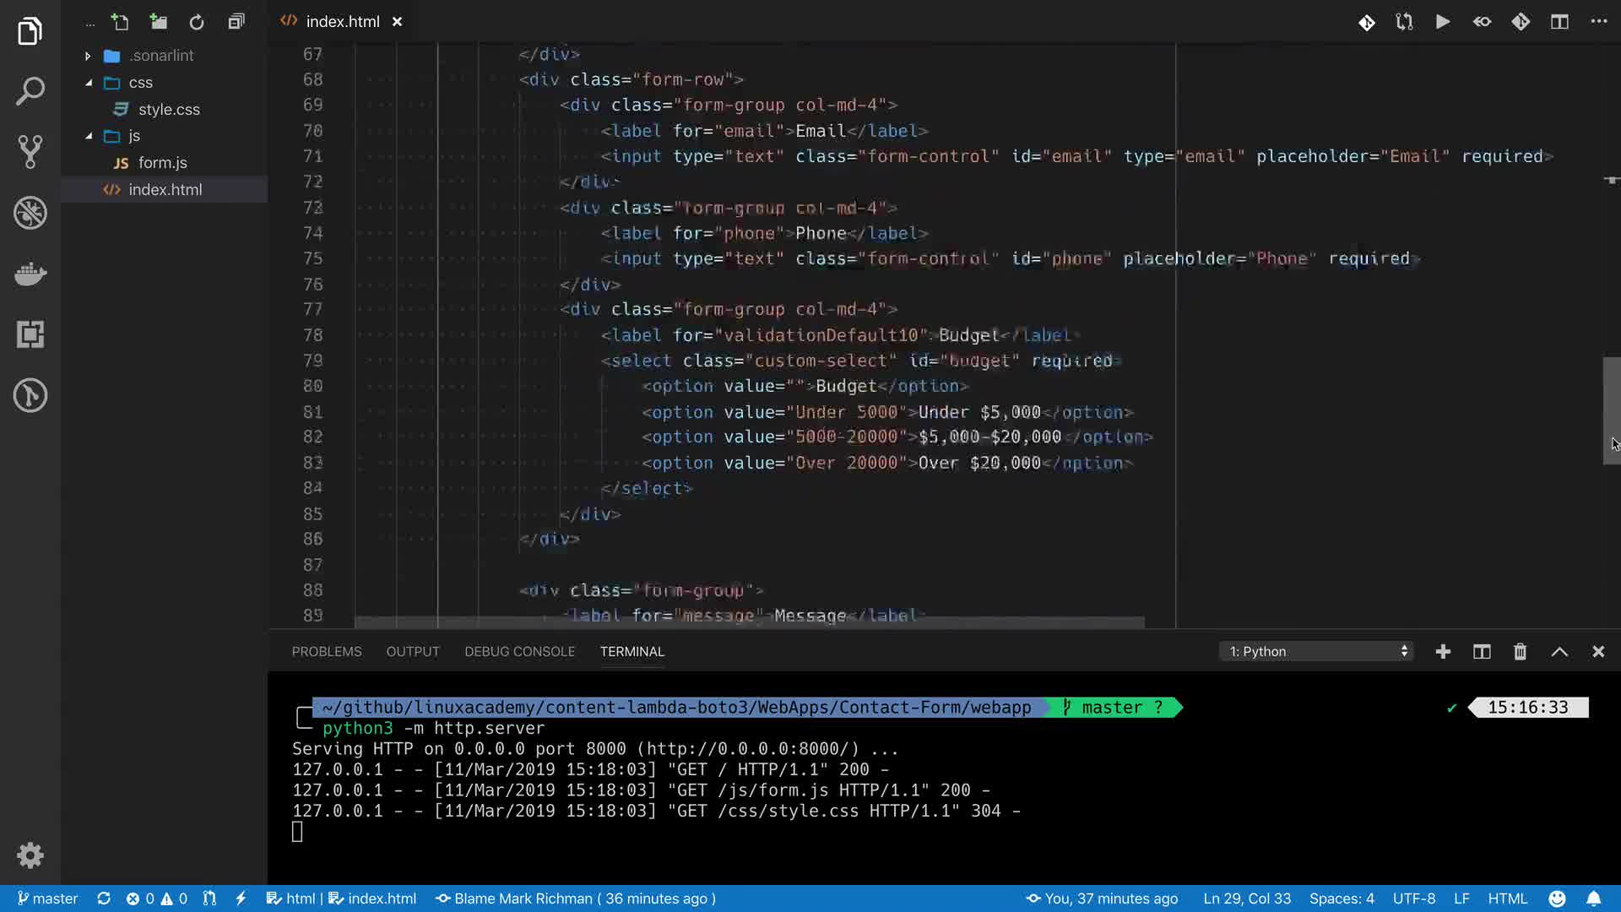Click the HTML language mode indicator

click(x=1507, y=898)
